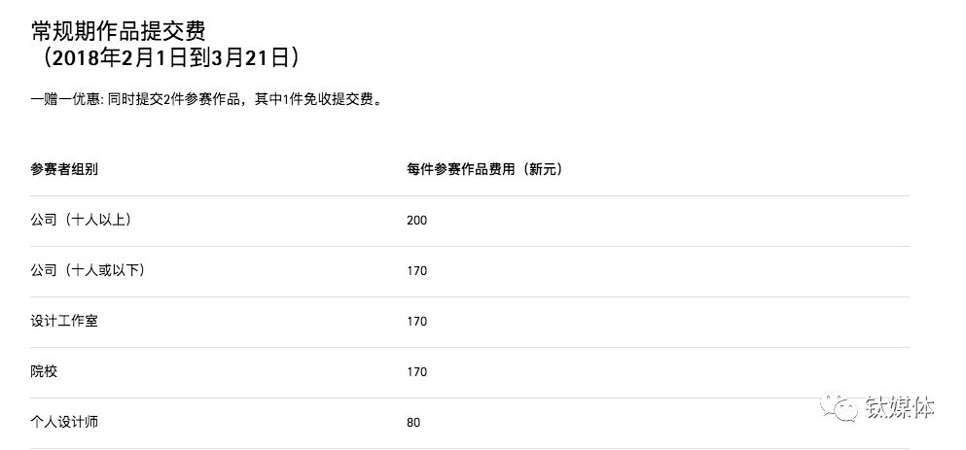Click the 80 fee value
Image resolution: width=966 pixels, height=450 pixels.
[x=413, y=422]
